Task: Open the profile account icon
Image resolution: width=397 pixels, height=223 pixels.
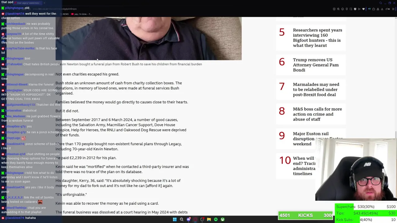Action: (x=378, y=9)
